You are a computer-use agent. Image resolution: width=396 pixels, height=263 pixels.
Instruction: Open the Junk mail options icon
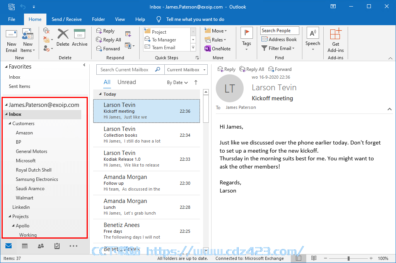click(x=48, y=48)
